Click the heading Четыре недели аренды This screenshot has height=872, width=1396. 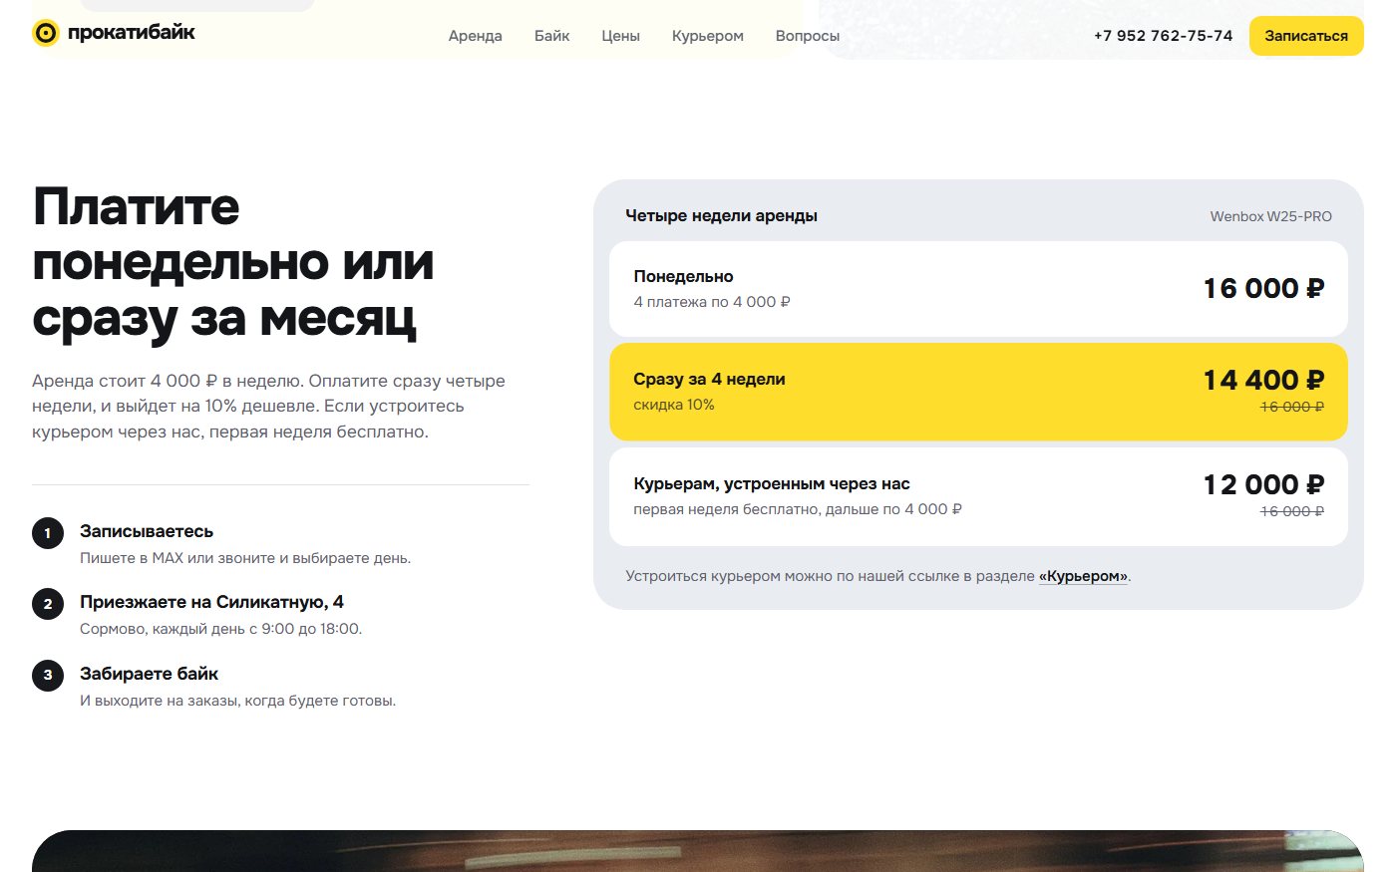tap(721, 216)
